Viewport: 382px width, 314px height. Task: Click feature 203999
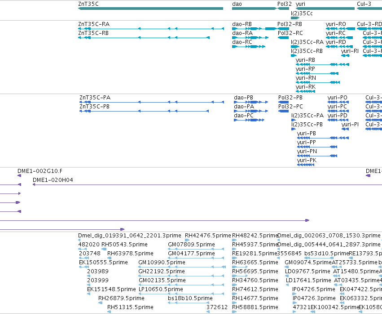point(89,285)
